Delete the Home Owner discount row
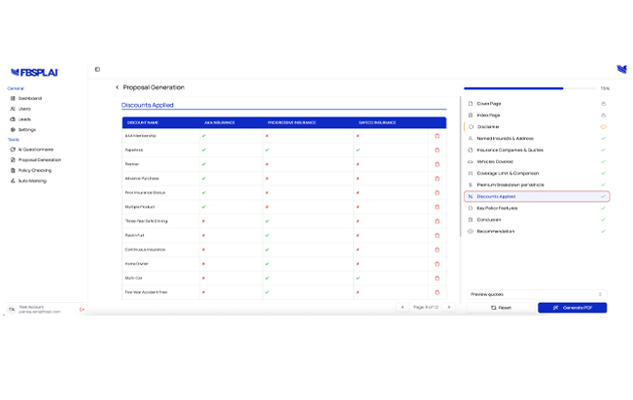 pyautogui.click(x=437, y=264)
